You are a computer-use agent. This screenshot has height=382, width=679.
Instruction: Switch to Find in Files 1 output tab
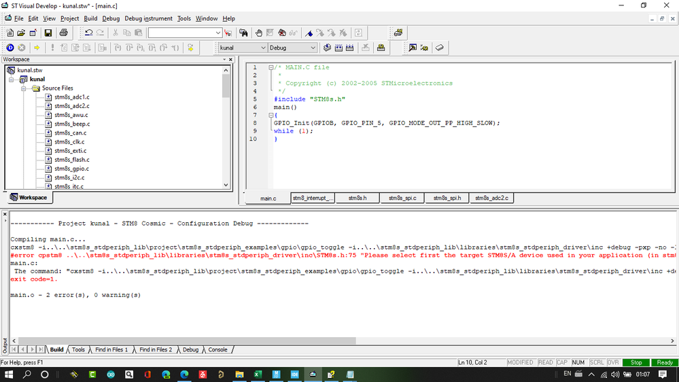111,349
